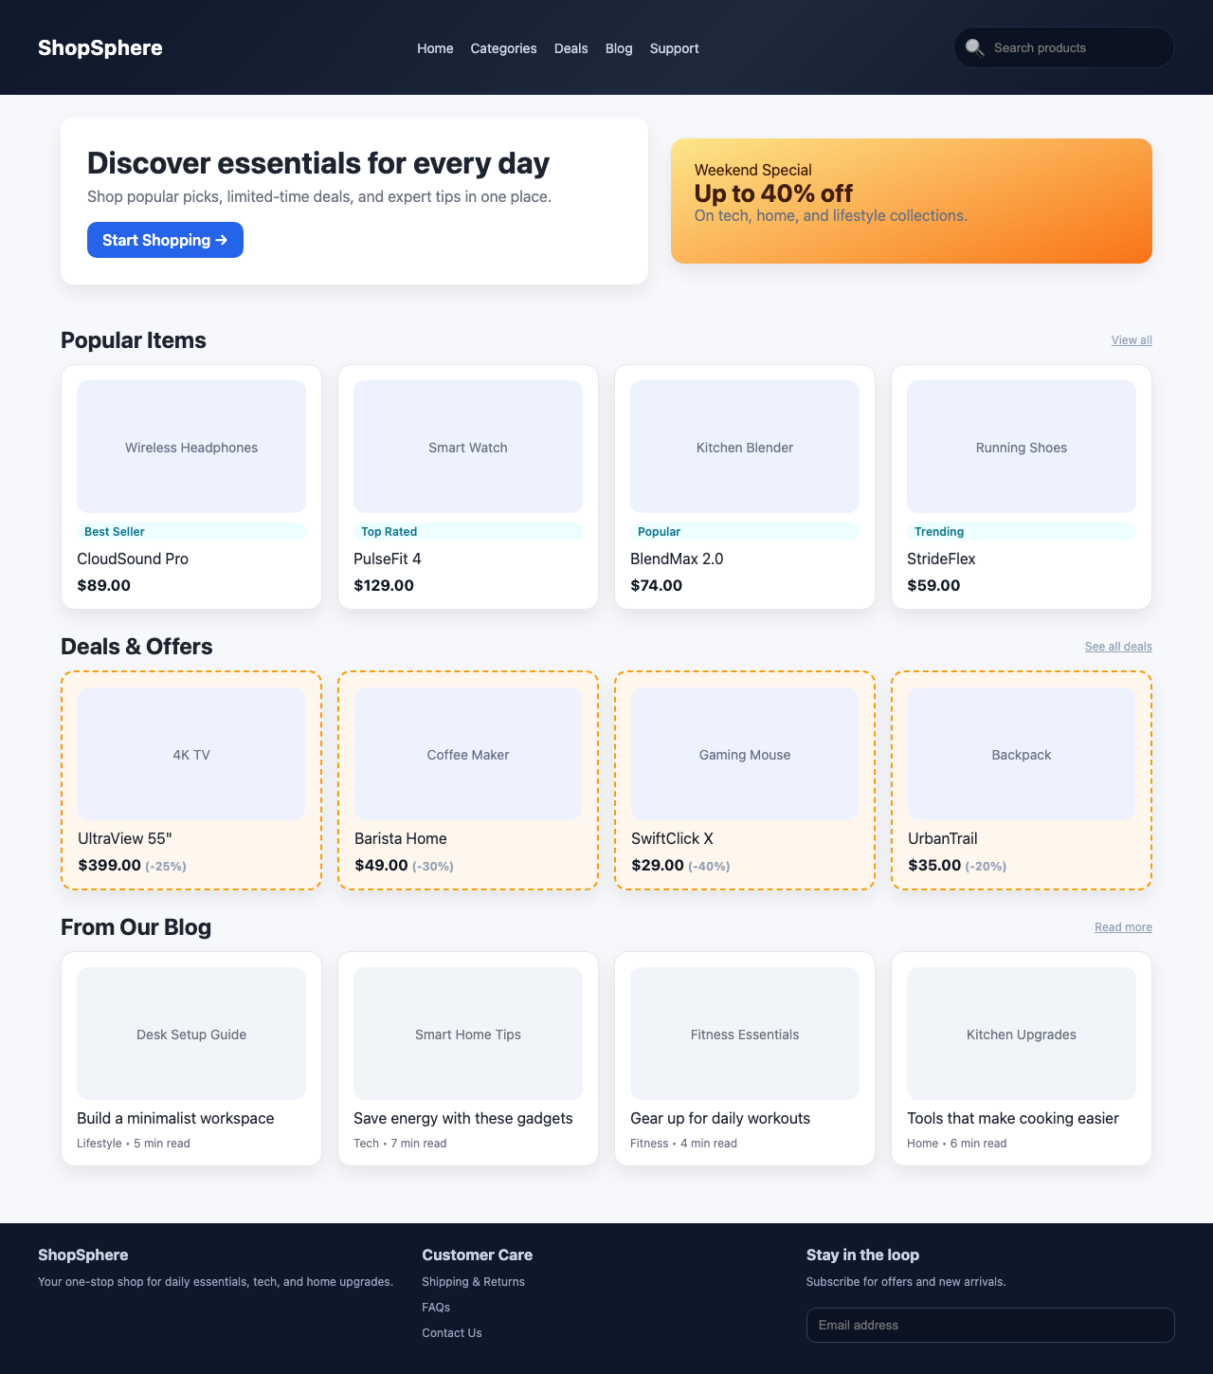Select the Gaming Mouse deal thumbnail
The image size is (1213, 1374).
744,753
